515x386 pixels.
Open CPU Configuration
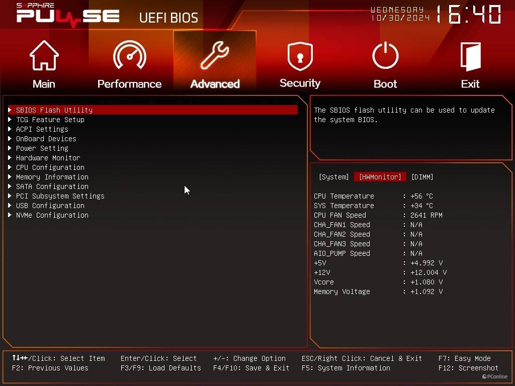click(x=50, y=167)
